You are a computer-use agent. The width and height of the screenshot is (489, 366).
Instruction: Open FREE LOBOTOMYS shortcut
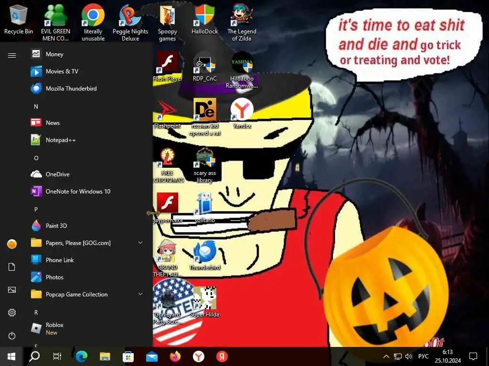tap(168, 165)
